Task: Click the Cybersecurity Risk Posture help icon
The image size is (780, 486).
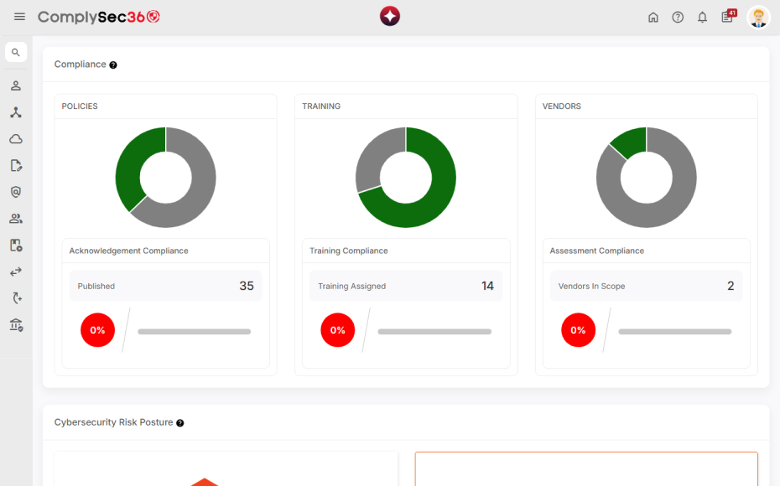Action: tap(180, 423)
